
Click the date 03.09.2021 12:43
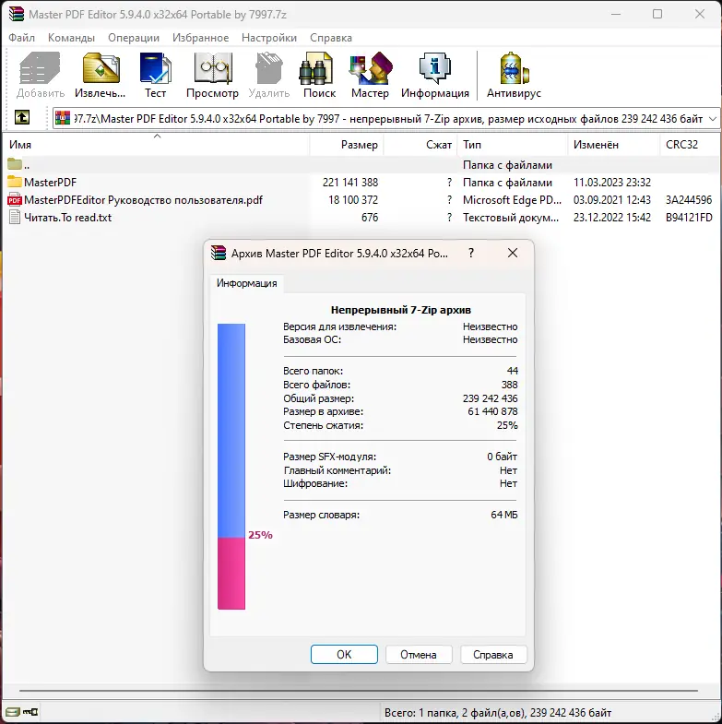pyautogui.click(x=611, y=200)
